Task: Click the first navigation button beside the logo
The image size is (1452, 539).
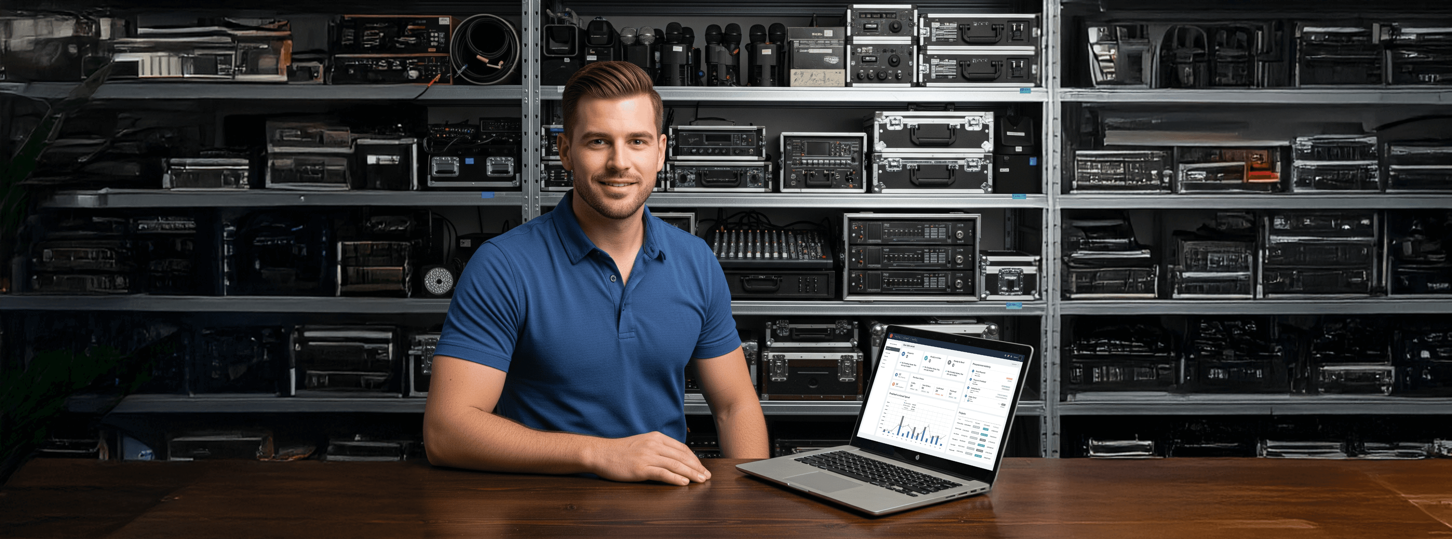Action: (898, 337)
